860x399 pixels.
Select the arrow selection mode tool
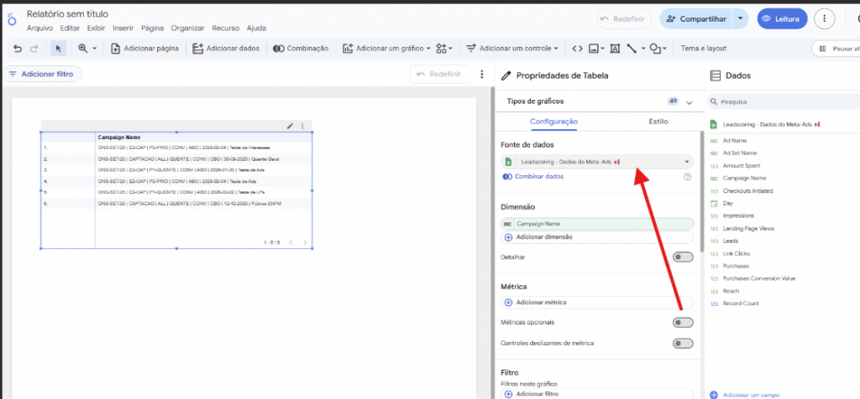coord(58,49)
